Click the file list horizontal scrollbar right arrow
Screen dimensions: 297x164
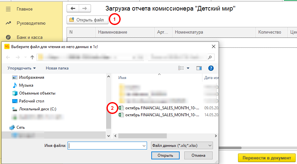[216, 136]
